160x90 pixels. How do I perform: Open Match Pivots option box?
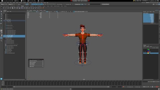[43, 66]
